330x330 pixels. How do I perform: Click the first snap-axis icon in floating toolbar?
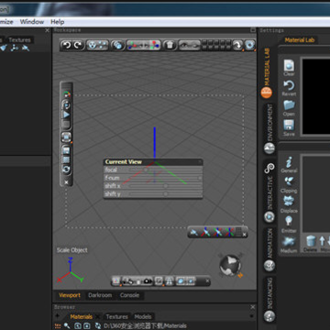point(194,233)
